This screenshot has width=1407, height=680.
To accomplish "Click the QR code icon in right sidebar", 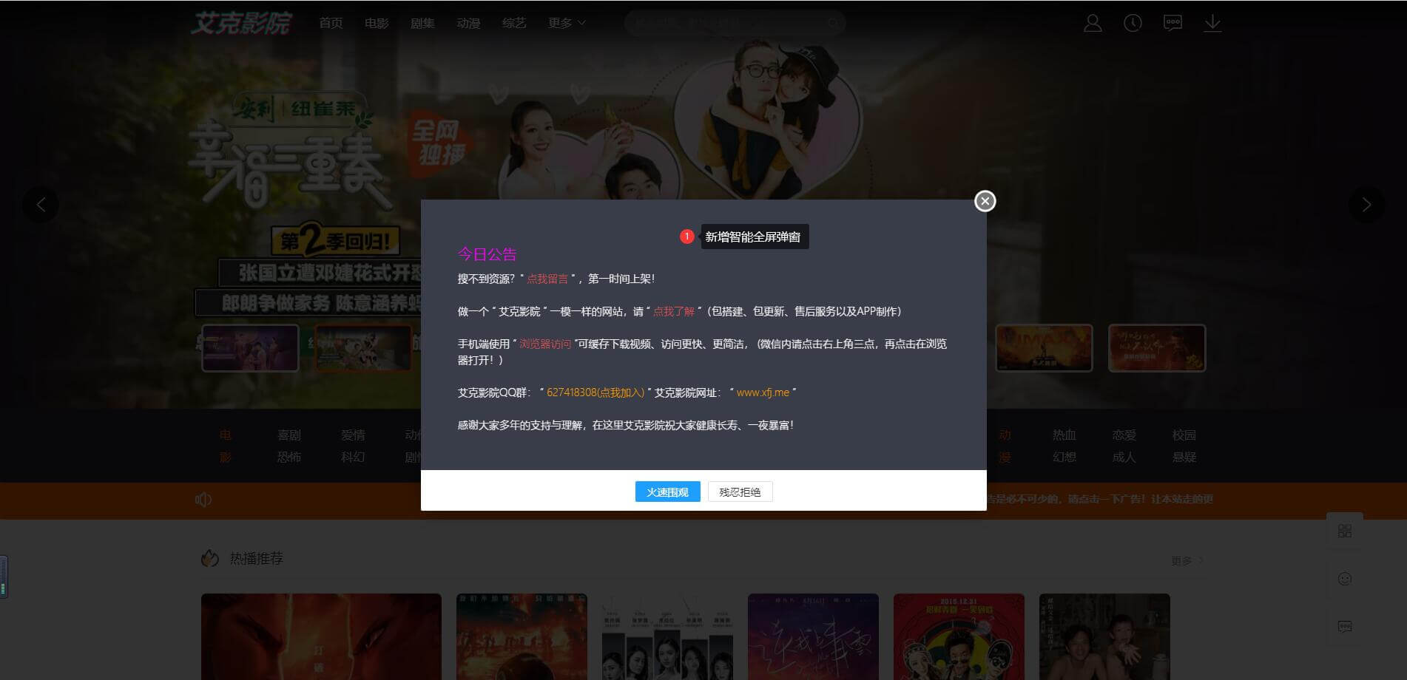I will (x=1345, y=531).
